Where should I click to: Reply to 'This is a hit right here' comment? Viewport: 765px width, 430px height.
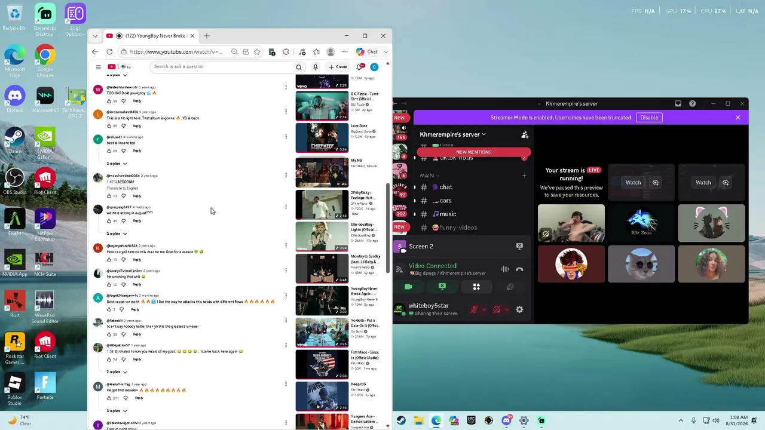click(137, 126)
